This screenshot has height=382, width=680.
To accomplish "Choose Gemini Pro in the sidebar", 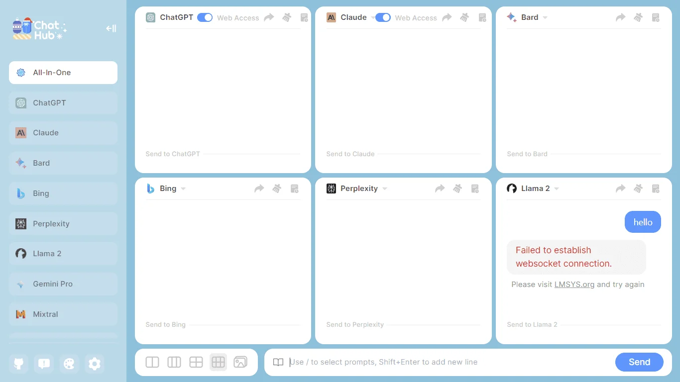I will click(63, 284).
